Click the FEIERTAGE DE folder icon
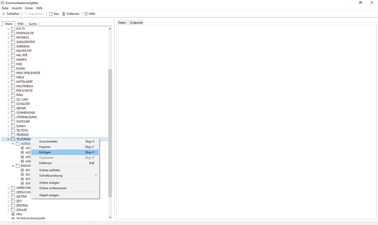 coord(13,33)
